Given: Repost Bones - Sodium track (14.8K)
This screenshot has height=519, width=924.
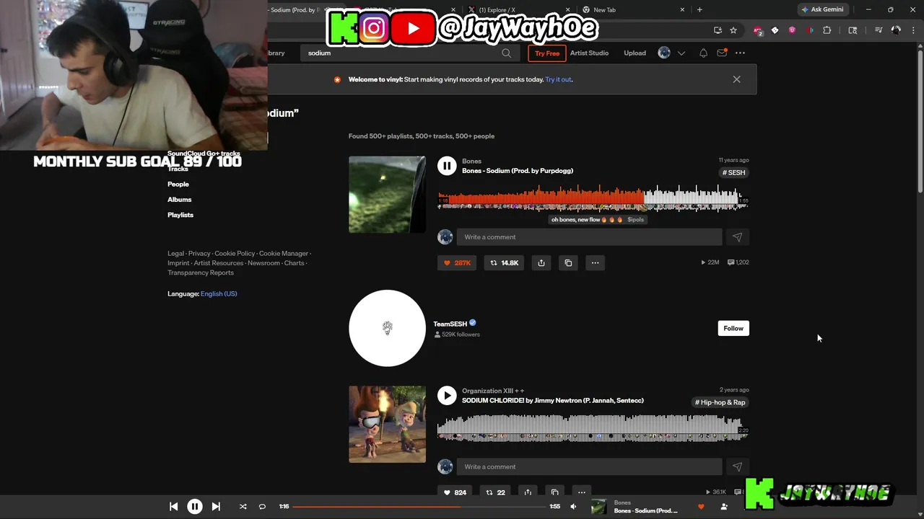Looking at the screenshot, I should pos(504,263).
